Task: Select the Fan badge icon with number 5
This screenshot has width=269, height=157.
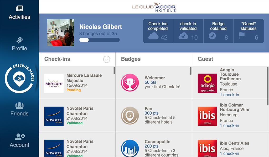Action: point(130,115)
